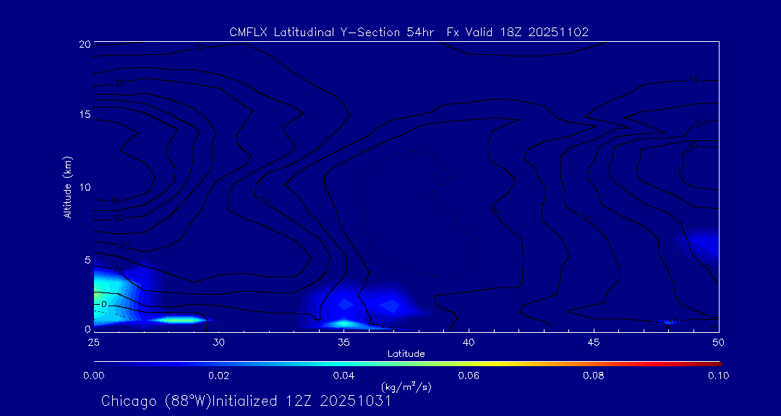Viewport: 781px width, 416px height.
Task: Click the 0.08 colorbar tick label
Action: click(x=593, y=376)
